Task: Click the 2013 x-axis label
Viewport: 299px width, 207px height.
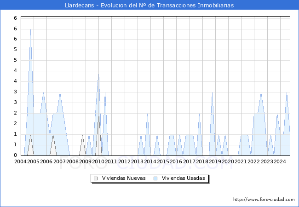Action: tap(137, 161)
